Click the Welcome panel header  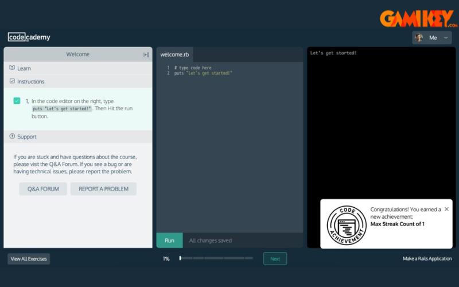click(x=78, y=54)
